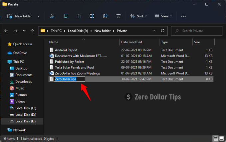Select Downloads in the navigation pane
This screenshot has height=142, width=226.
(23, 81)
